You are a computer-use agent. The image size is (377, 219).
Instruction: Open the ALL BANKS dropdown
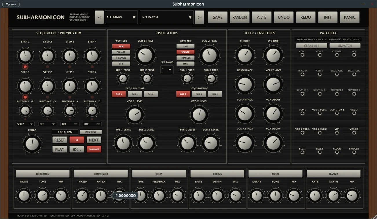pyautogui.click(x=121, y=17)
